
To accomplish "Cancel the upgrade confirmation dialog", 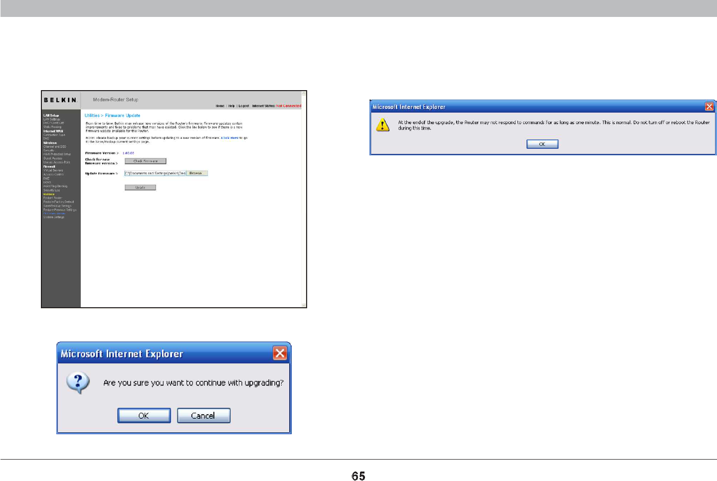I will point(203,416).
